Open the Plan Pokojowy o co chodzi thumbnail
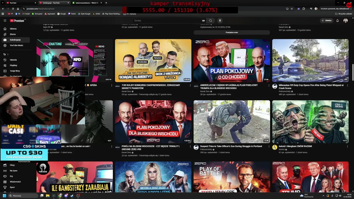The height and width of the screenshot is (199, 354). pos(232,61)
